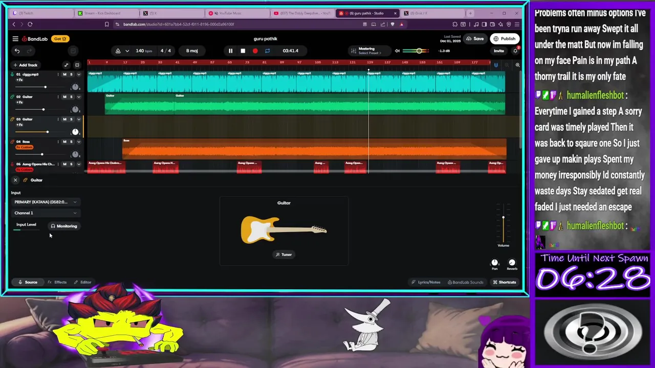
Task: Toggle loop cycle mode
Action: click(x=267, y=51)
